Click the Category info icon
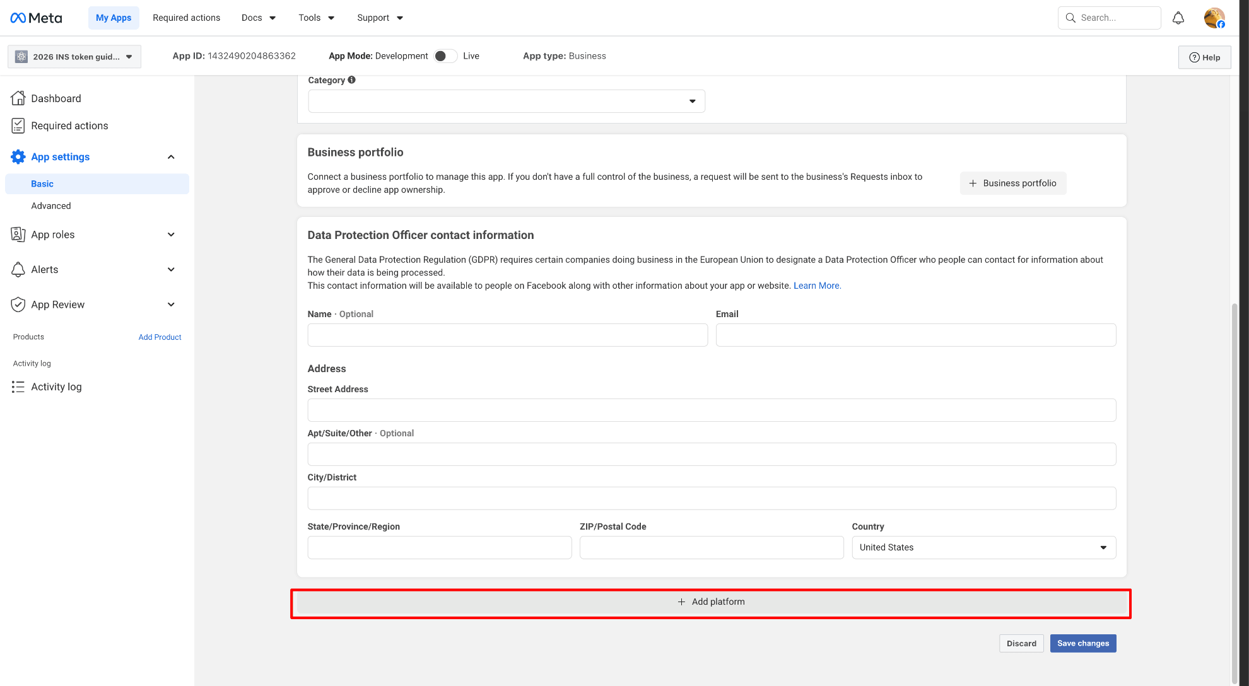Screen dimensions: 1249x686 352,80
